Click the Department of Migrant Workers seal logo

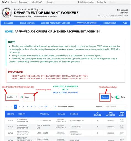(7, 13)
